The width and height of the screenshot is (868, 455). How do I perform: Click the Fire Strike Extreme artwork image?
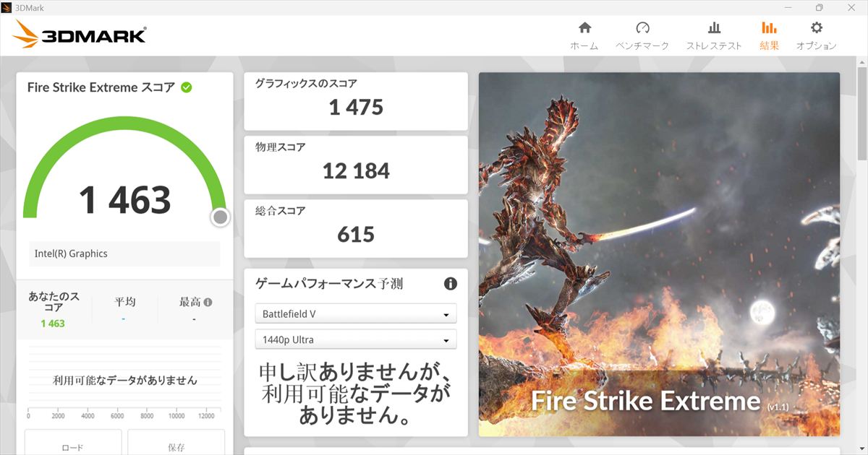[x=659, y=254]
